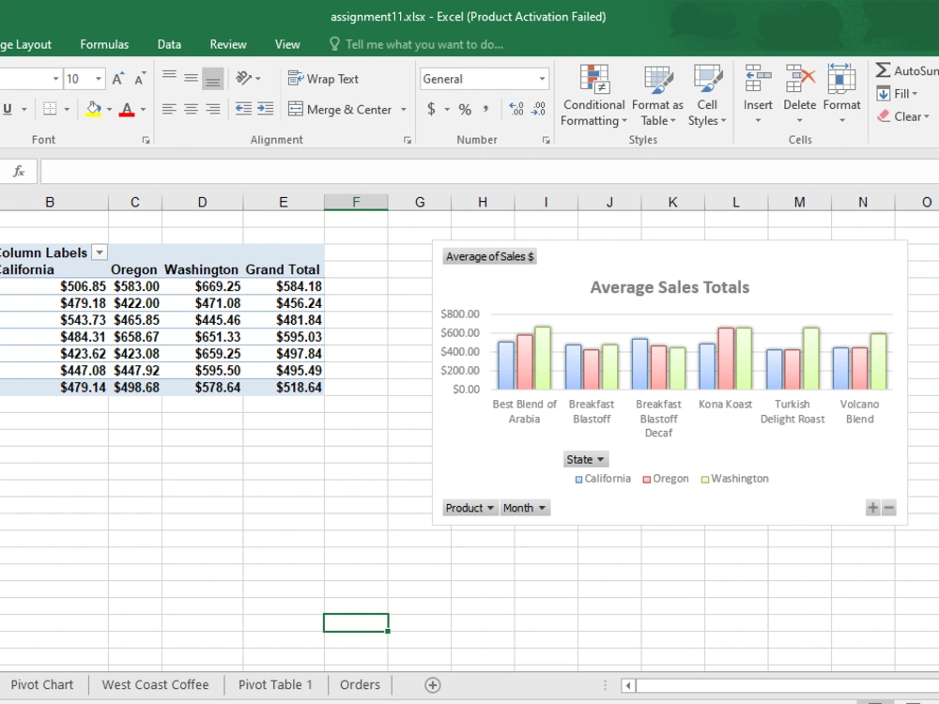
Task: Open the State field dropdown on chart
Action: coord(585,459)
